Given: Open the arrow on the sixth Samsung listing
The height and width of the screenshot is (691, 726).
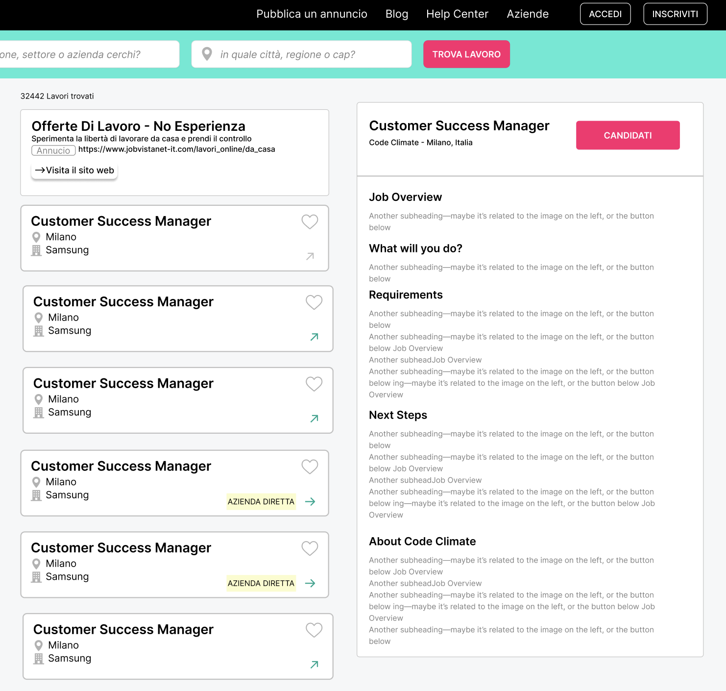Looking at the screenshot, I should pyautogui.click(x=315, y=665).
